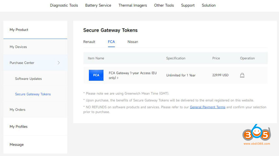Open My Product section

(x=35, y=30)
